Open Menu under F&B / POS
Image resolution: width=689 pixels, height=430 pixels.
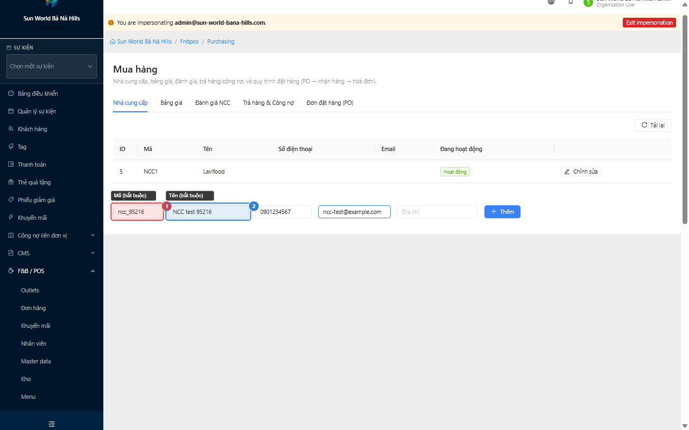point(28,397)
